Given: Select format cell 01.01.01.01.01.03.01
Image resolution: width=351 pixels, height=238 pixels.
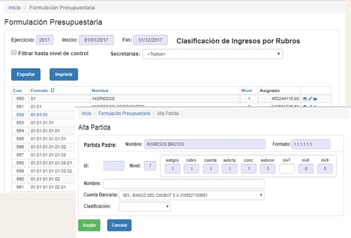Looking at the screenshot, I should click(52, 163).
